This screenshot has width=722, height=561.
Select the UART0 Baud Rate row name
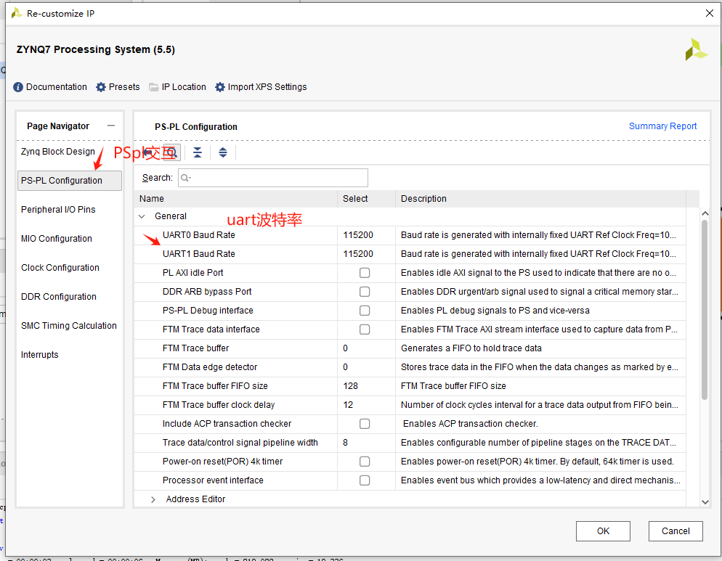[199, 235]
